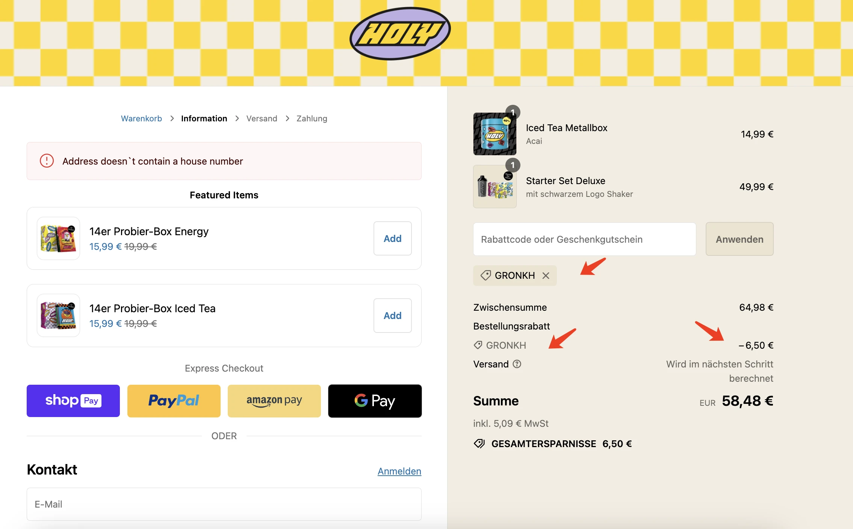Open the Versand breadcrumb step
The width and height of the screenshot is (853, 529).
tap(262, 118)
